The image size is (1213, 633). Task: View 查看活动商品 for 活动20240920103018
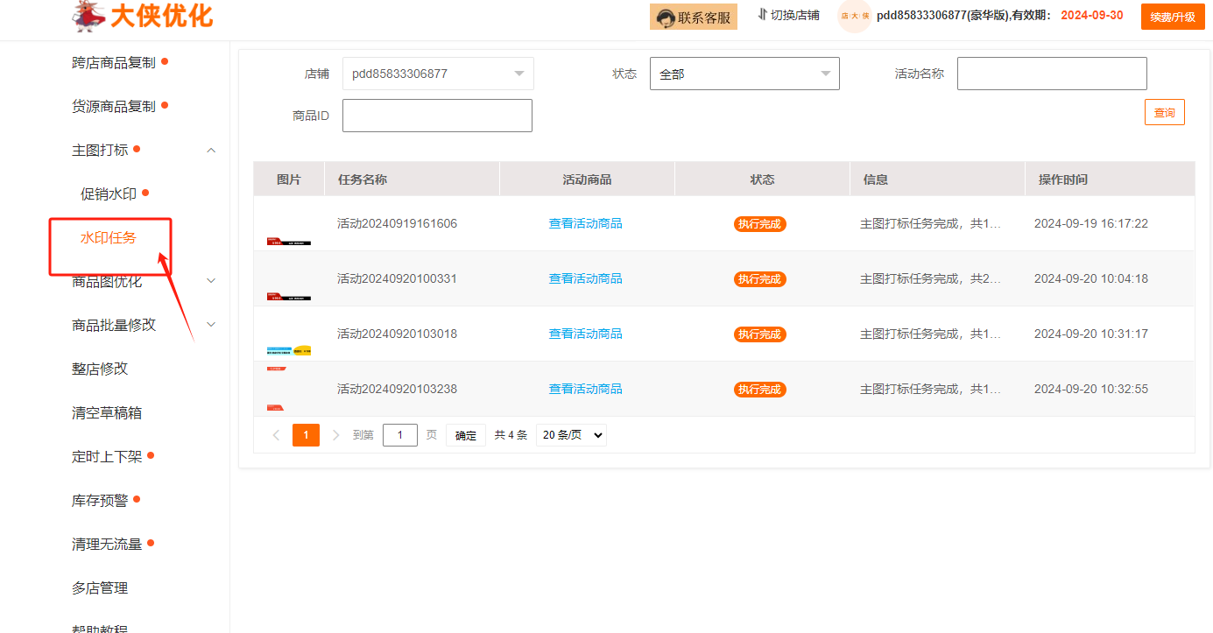click(586, 334)
